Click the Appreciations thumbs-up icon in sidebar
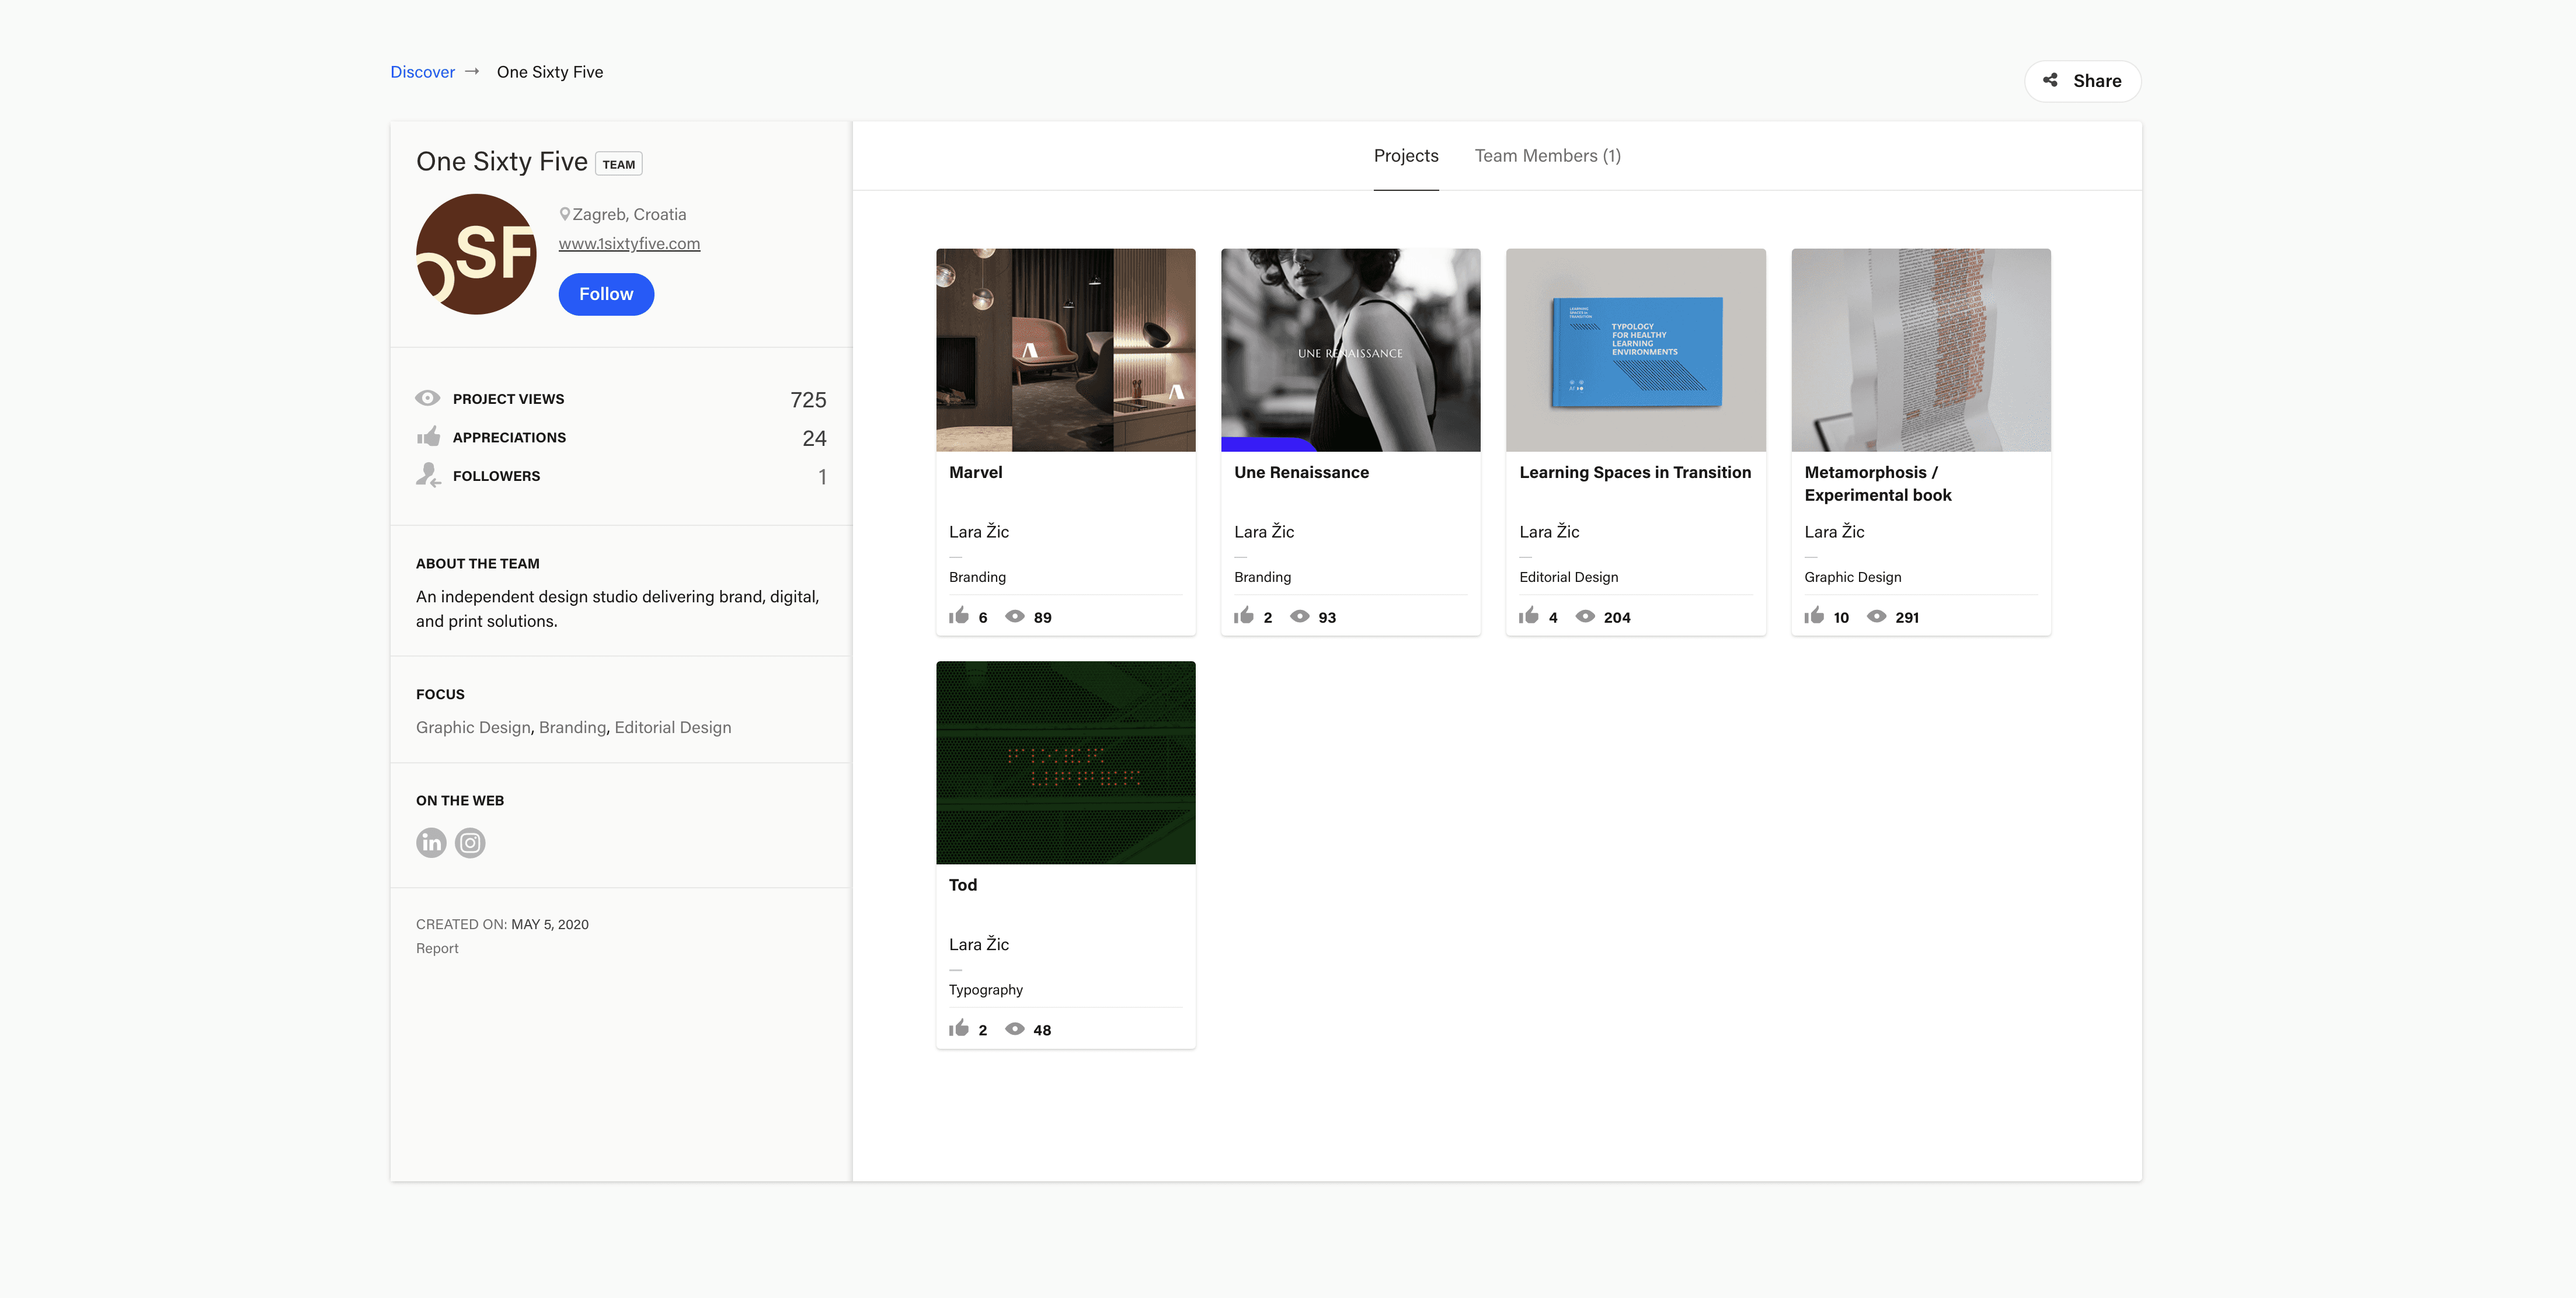The image size is (2576, 1298). click(429, 437)
